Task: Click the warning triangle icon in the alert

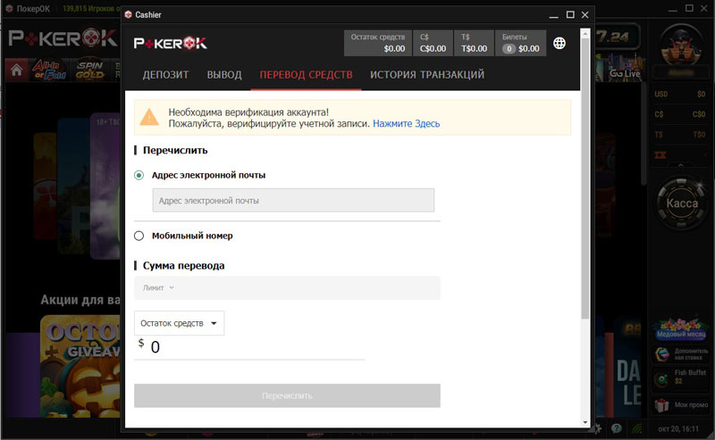Action: (149, 116)
